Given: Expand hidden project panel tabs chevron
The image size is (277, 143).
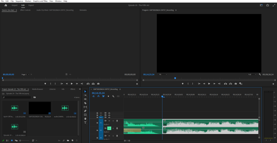Looking at the screenshot, I should click(x=80, y=89).
